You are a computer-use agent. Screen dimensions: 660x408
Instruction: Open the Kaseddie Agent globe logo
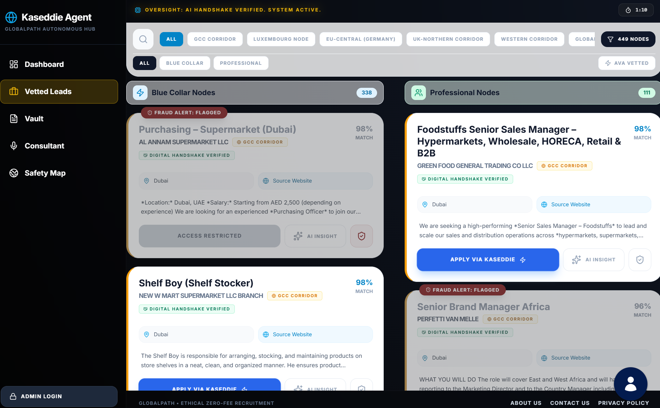click(11, 17)
